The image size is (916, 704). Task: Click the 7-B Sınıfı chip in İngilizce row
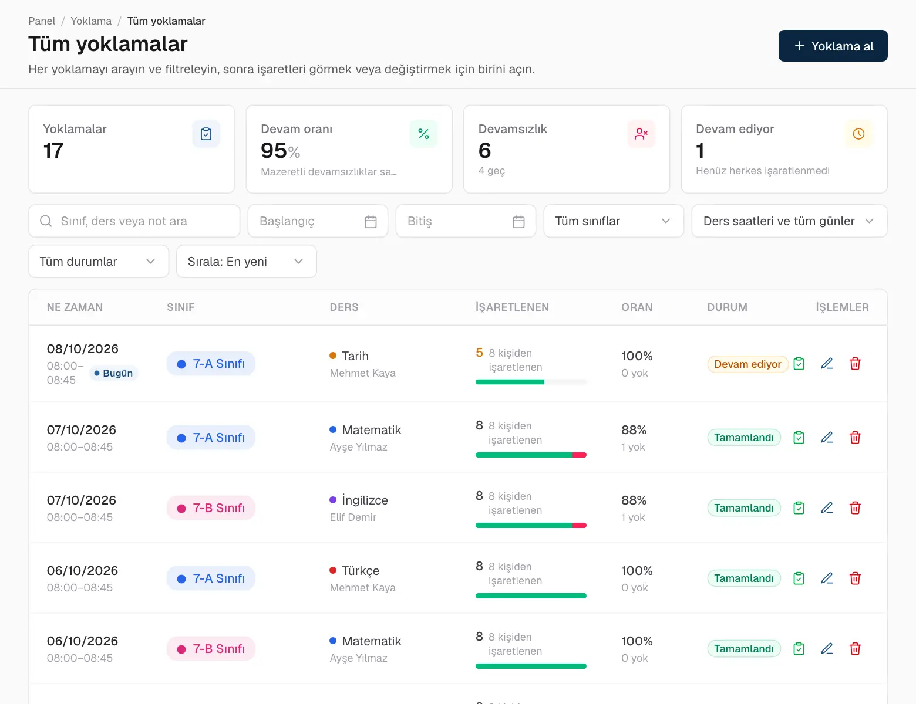[x=211, y=508]
